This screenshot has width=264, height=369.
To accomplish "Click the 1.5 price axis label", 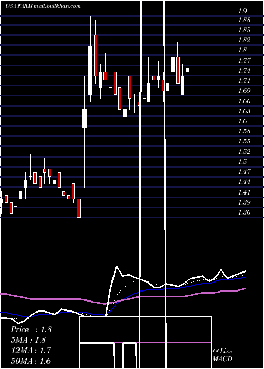I will click(x=242, y=161).
